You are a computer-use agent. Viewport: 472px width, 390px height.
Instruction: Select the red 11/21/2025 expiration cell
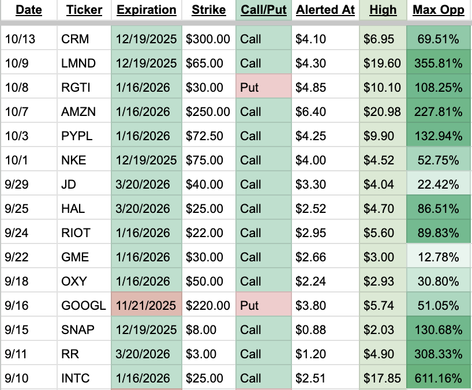147,305
